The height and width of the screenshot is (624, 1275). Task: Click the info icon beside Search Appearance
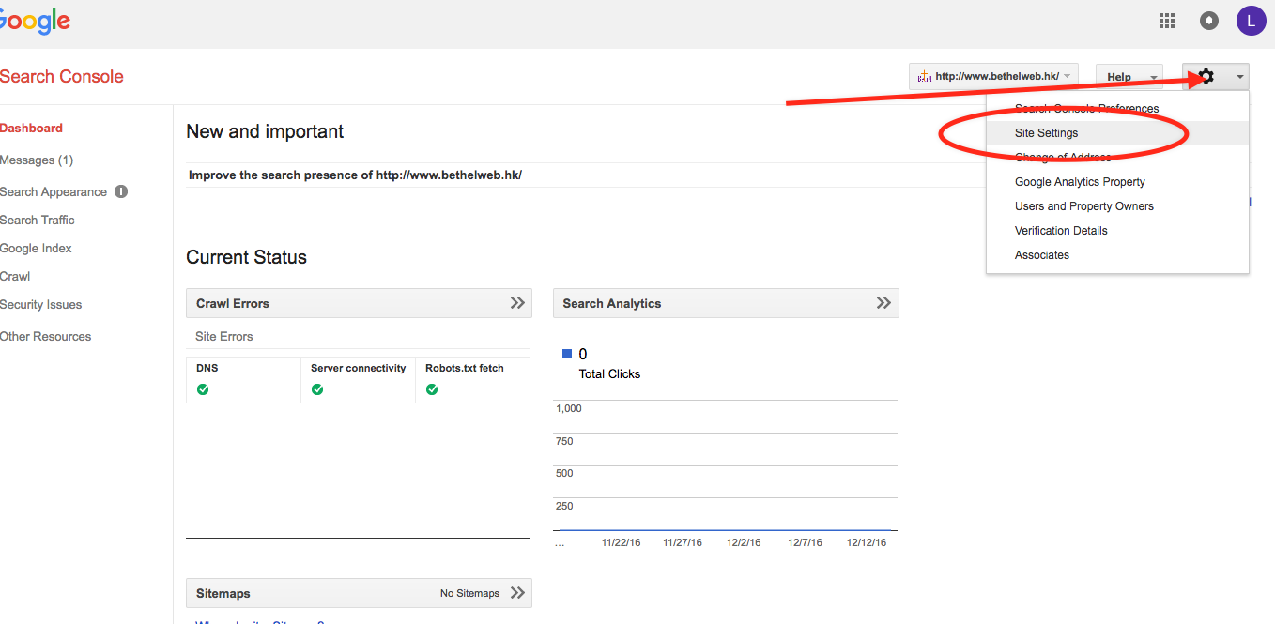coord(121,191)
